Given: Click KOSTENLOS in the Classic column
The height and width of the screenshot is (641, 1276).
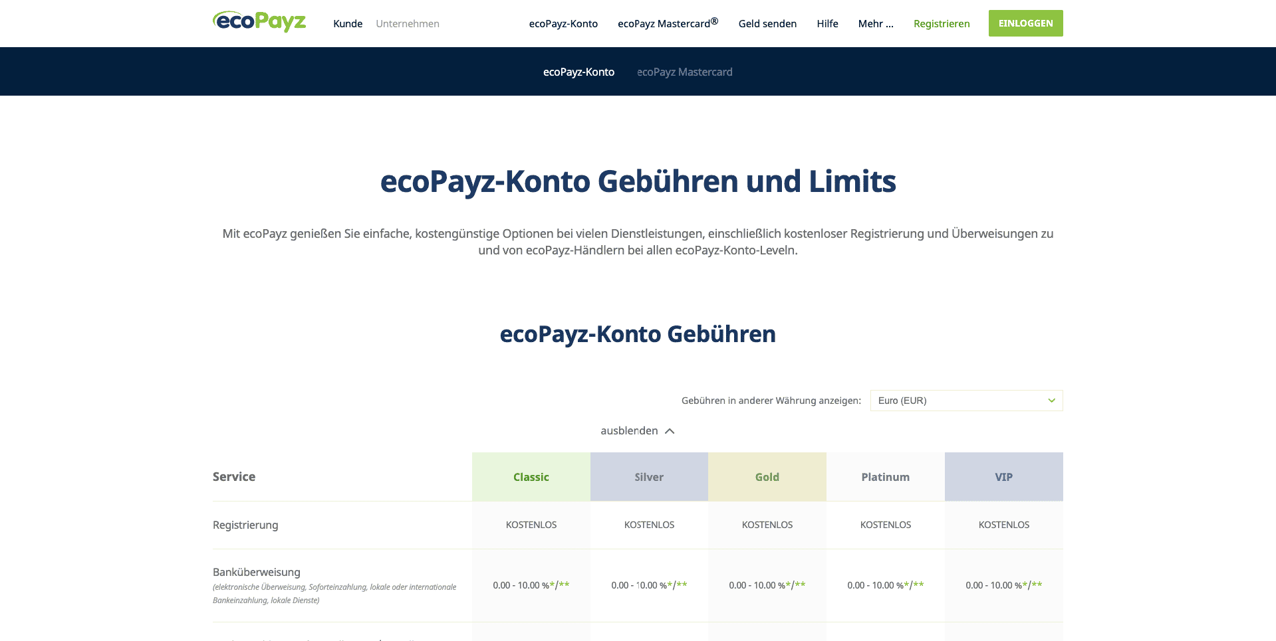Looking at the screenshot, I should pyautogui.click(x=531, y=525).
